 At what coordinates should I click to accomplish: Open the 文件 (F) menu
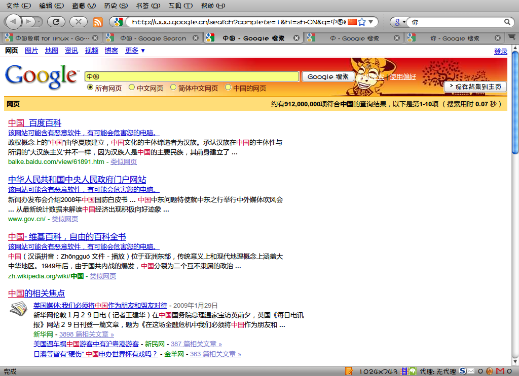pos(19,6)
